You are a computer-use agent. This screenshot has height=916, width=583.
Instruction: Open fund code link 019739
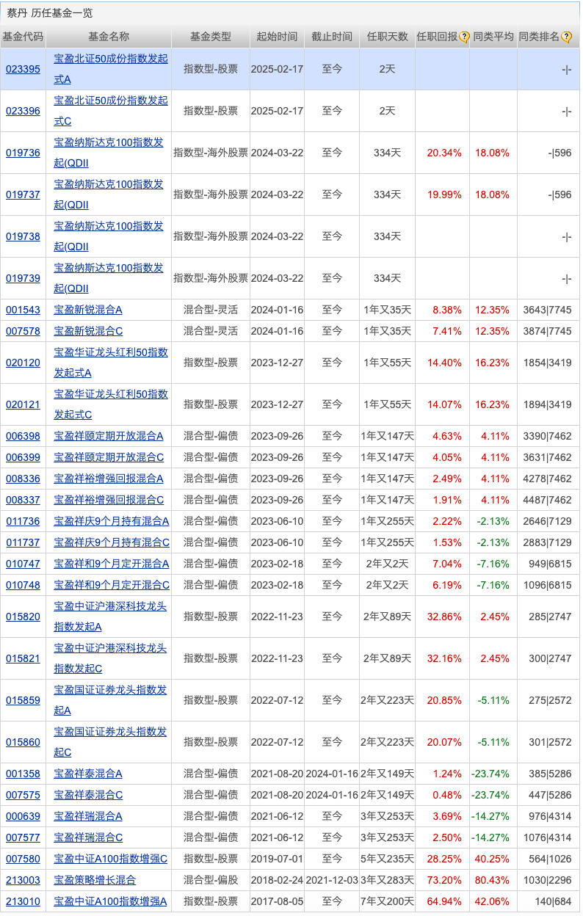[x=23, y=278]
